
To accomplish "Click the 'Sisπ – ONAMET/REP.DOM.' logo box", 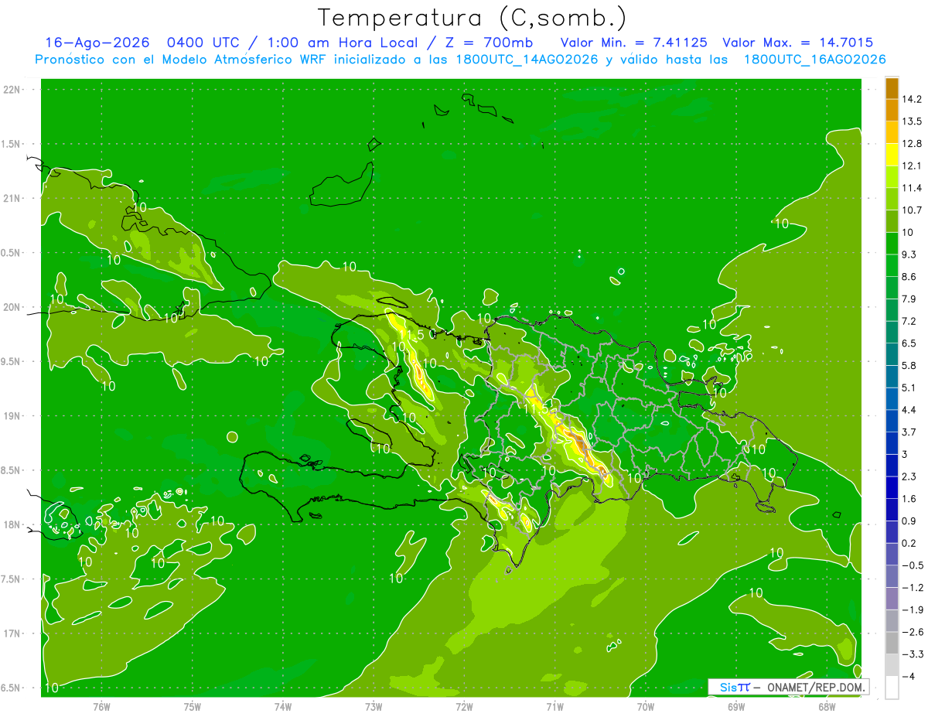I will (x=789, y=687).
